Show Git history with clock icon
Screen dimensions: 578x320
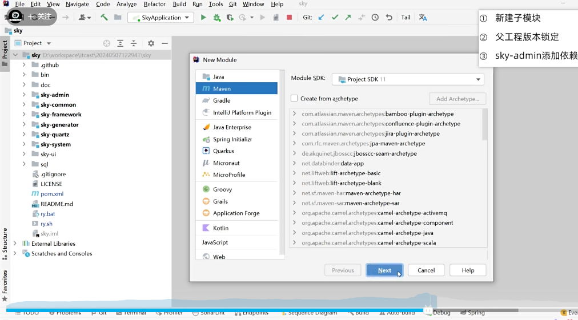pos(375,17)
